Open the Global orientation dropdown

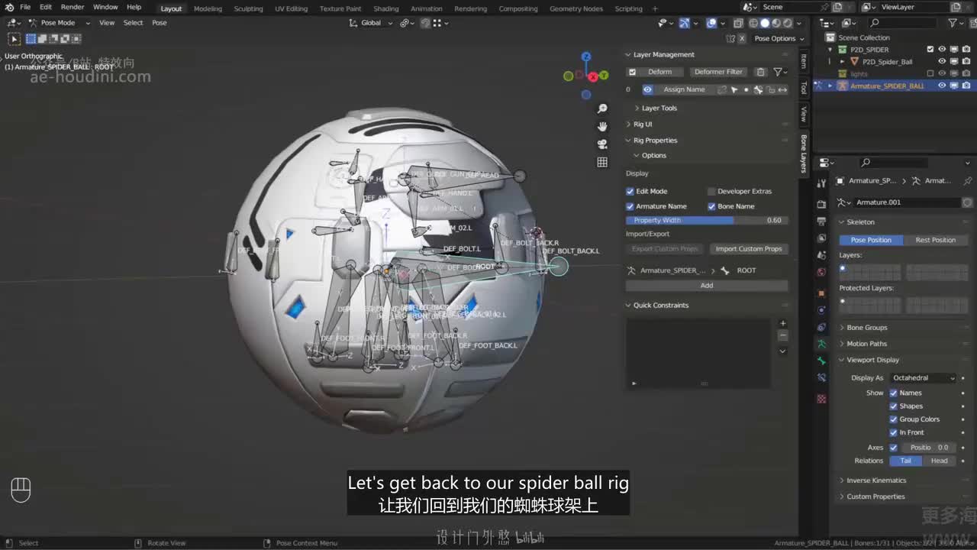pyautogui.click(x=372, y=23)
